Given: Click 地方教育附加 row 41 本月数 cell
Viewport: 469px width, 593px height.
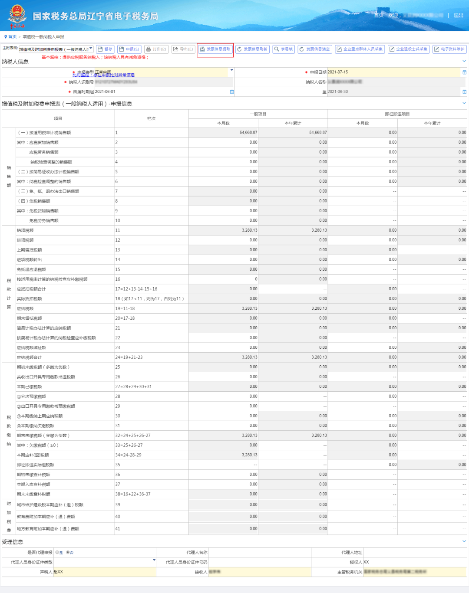Looking at the screenshot, I should [223, 529].
